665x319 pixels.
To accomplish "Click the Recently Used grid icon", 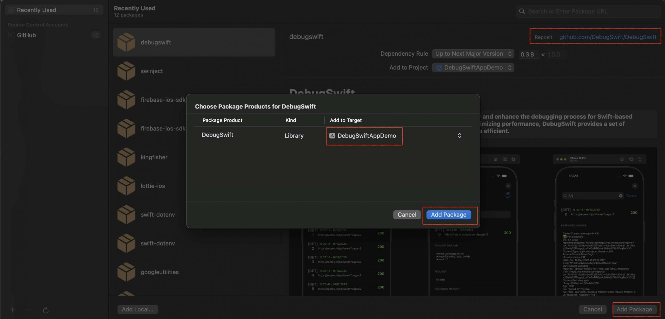I will (11, 10).
